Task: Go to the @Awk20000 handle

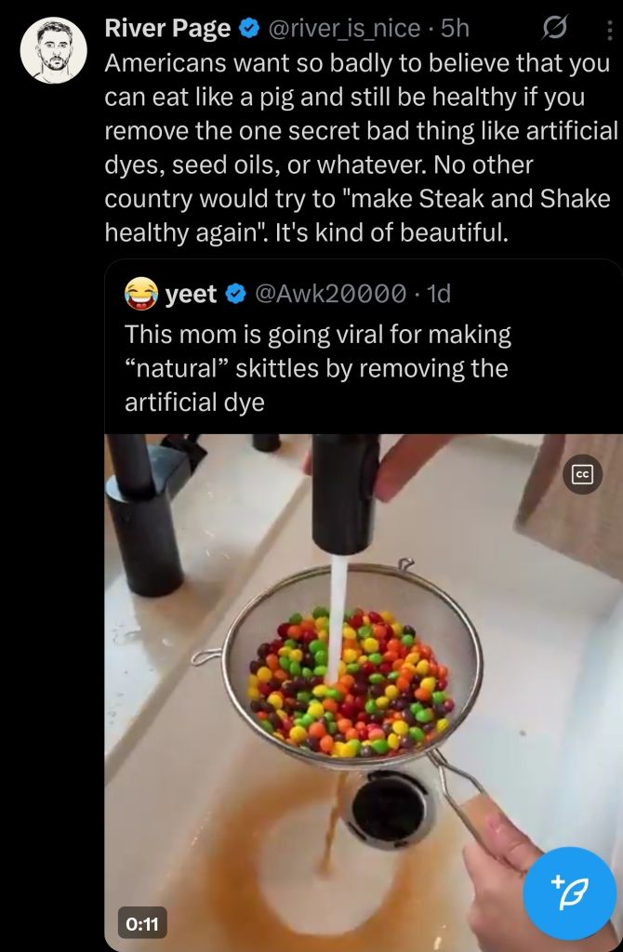Action: (x=329, y=295)
